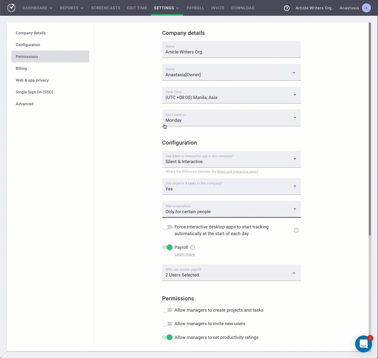Disable the Payroll toggle

click(167, 247)
